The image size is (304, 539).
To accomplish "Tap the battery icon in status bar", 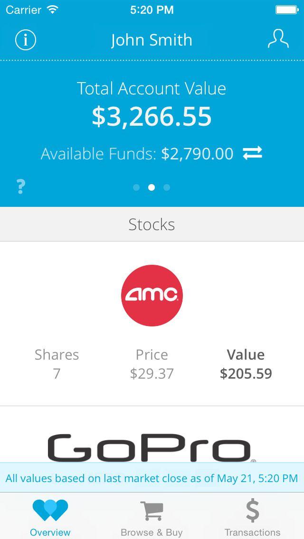I will [286, 9].
